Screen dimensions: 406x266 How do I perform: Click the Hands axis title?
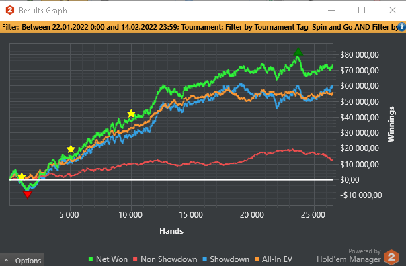[171, 231]
